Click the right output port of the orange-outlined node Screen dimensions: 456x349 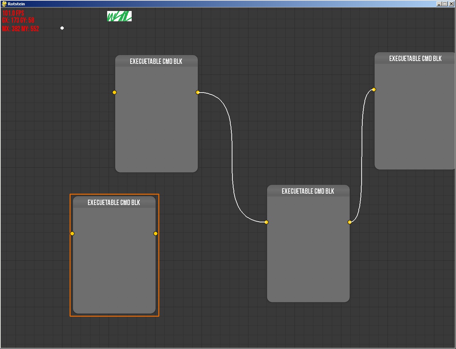coord(155,233)
